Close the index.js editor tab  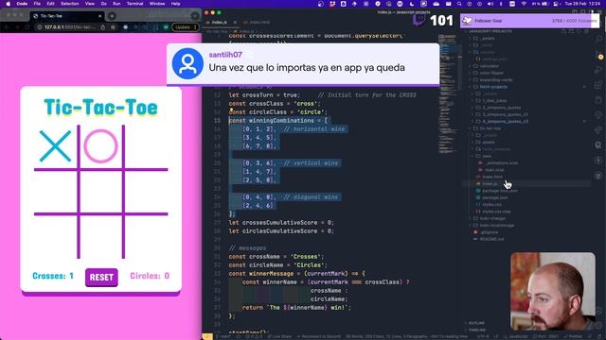click(235, 23)
